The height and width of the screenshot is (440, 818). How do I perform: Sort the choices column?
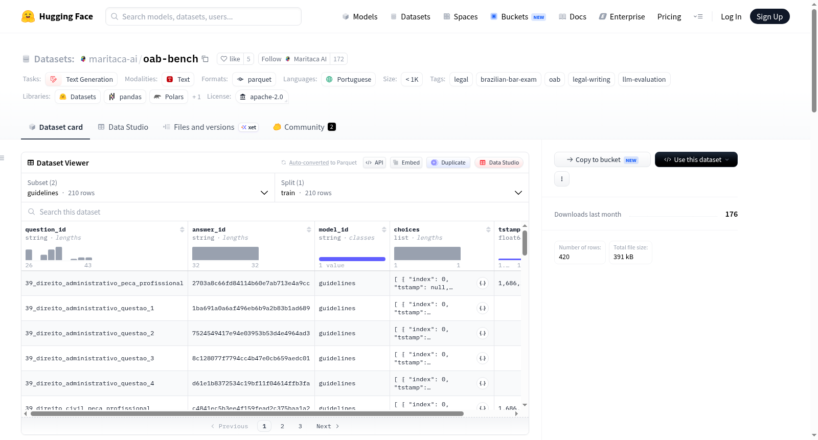point(488,229)
